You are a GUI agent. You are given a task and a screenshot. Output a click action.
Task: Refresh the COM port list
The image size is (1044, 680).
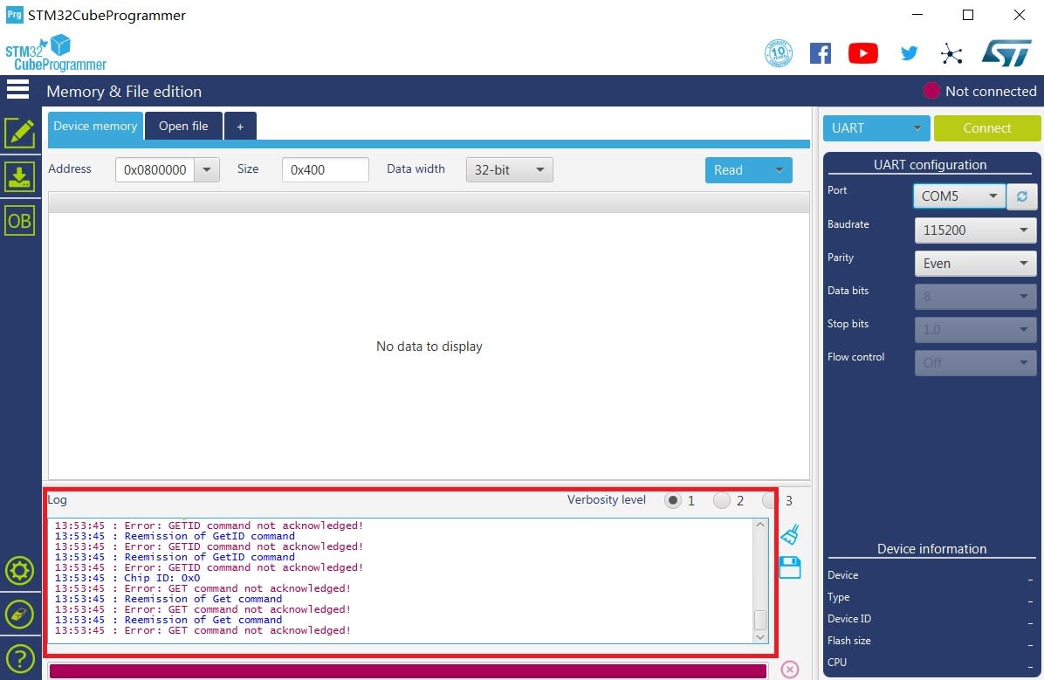(x=1022, y=196)
